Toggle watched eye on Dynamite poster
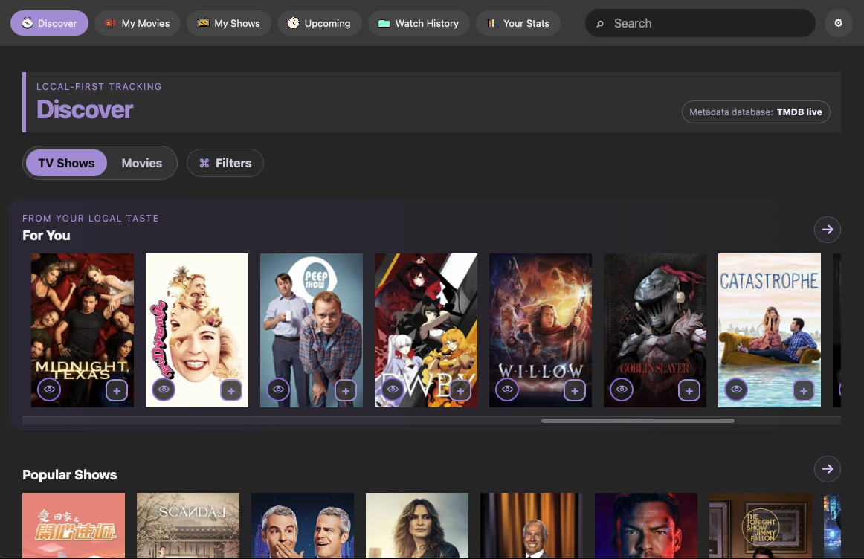The height and width of the screenshot is (559, 864). click(164, 390)
